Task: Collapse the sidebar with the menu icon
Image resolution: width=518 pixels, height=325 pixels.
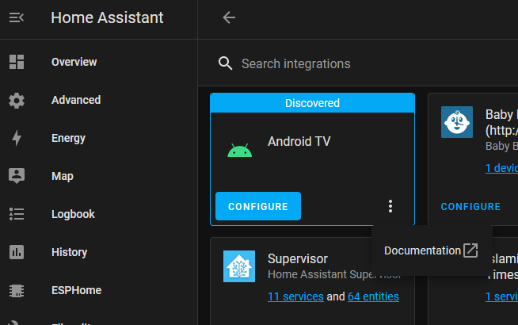Action: point(16,17)
